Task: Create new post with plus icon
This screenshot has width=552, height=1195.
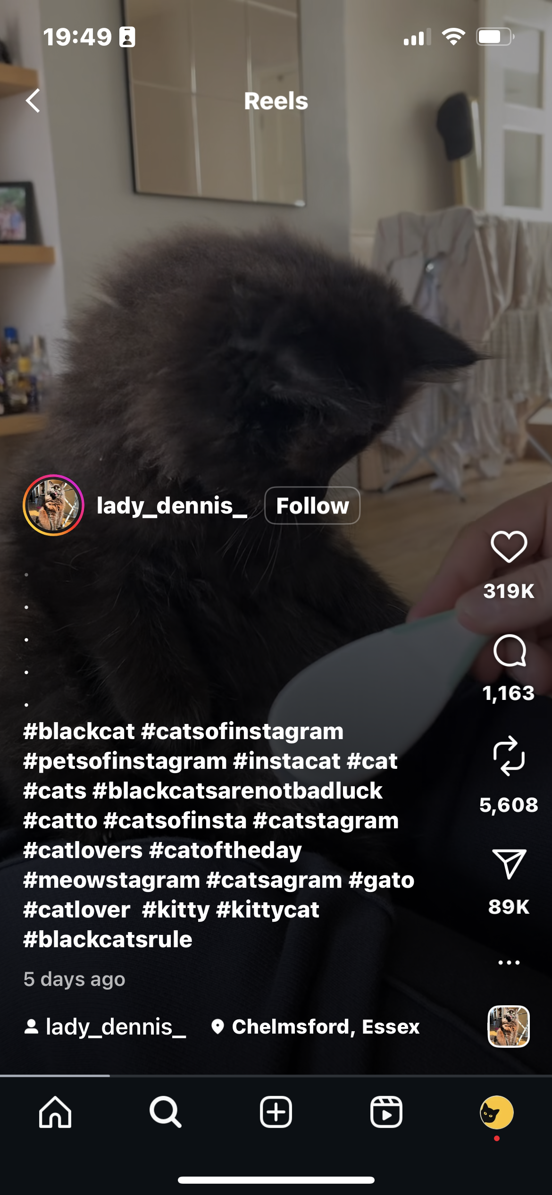Action: coord(276,1112)
